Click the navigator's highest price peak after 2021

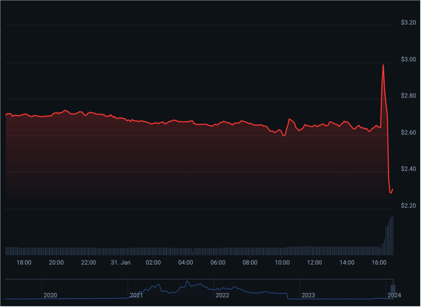(187, 281)
